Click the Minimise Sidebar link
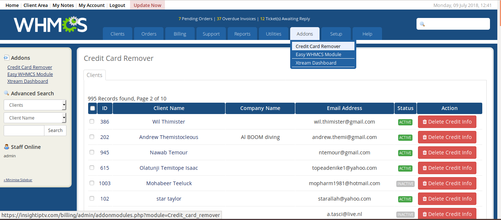Screen dimensions: 501x220 [18, 180]
